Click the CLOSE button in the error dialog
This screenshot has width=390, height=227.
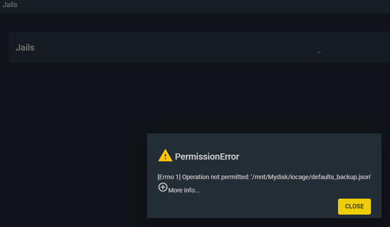click(354, 206)
